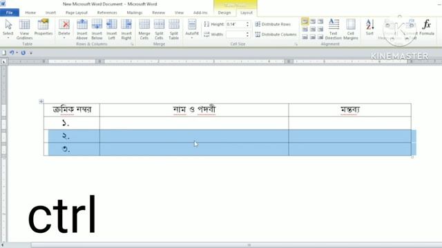Toggle Align Bottom Left alignment

tap(305, 37)
